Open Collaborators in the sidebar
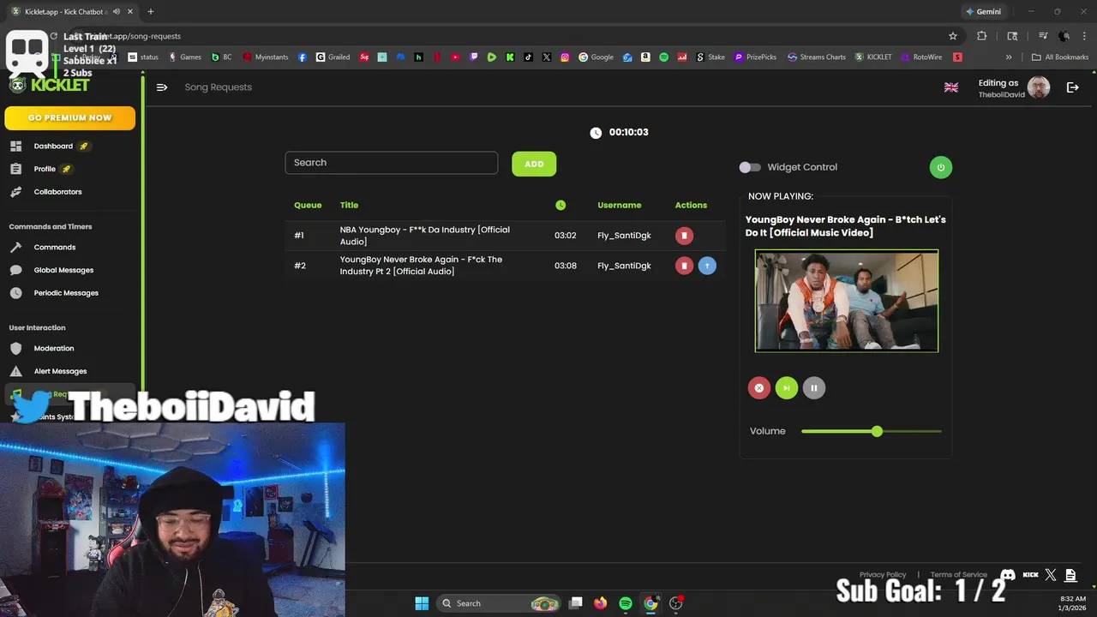1097x617 pixels. click(57, 192)
